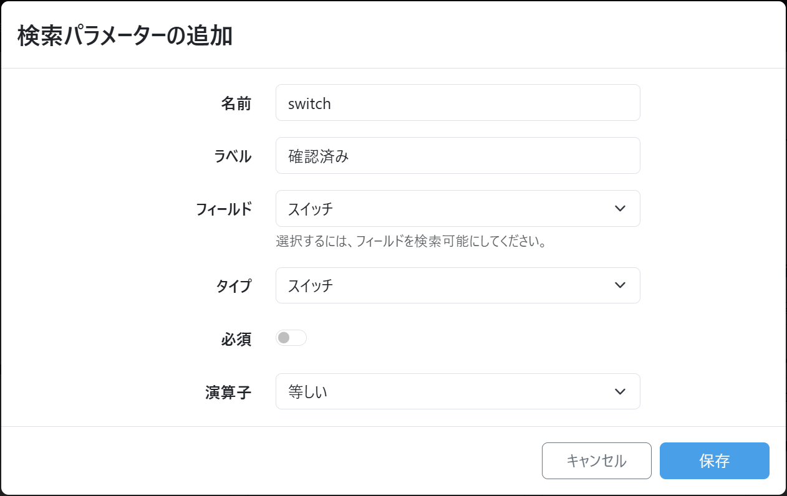This screenshot has width=787, height=496.
Task: Open the タイプ combo box showing スイッチ
Action: click(x=449, y=285)
